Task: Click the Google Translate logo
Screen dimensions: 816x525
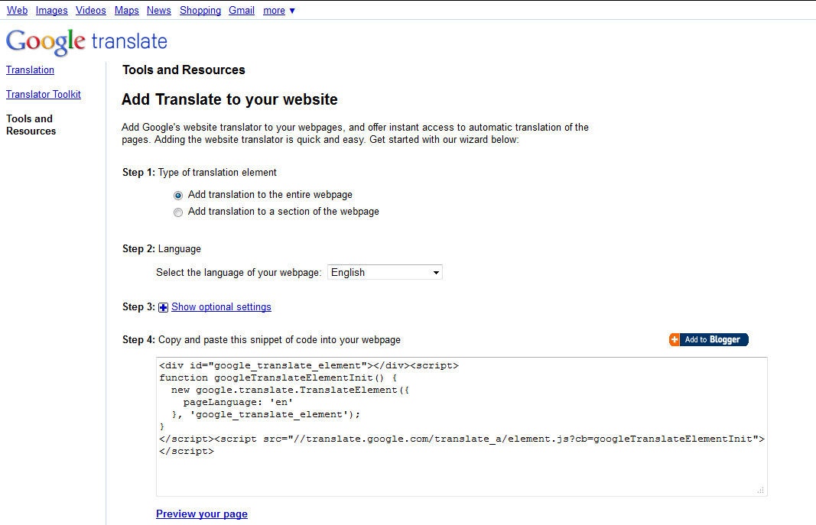Action: tap(86, 41)
